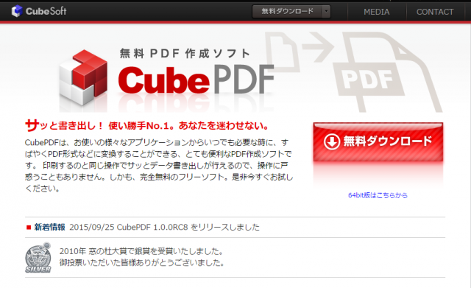This screenshot has height=288, width=471.
Task: Open the CONTACT menu item
Action: click(x=435, y=12)
